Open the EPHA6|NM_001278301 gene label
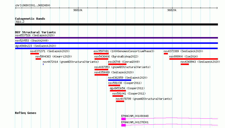225x128 pixels. 135,122
